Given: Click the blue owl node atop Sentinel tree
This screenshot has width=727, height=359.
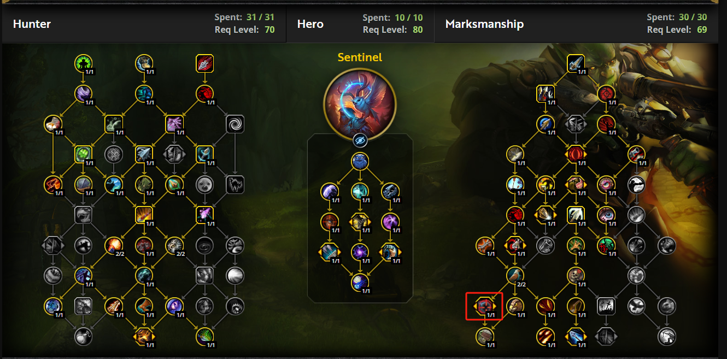Looking at the screenshot, I should click(360, 161).
